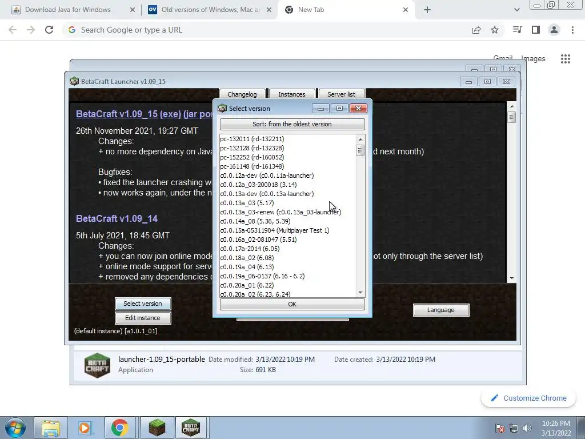Close the Old versions of Windows tab
This screenshot has width=585, height=439.
[x=269, y=10]
